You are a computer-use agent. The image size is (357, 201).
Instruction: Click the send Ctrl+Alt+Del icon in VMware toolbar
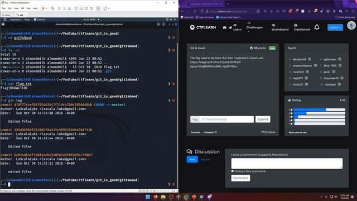click(x=52, y=8)
